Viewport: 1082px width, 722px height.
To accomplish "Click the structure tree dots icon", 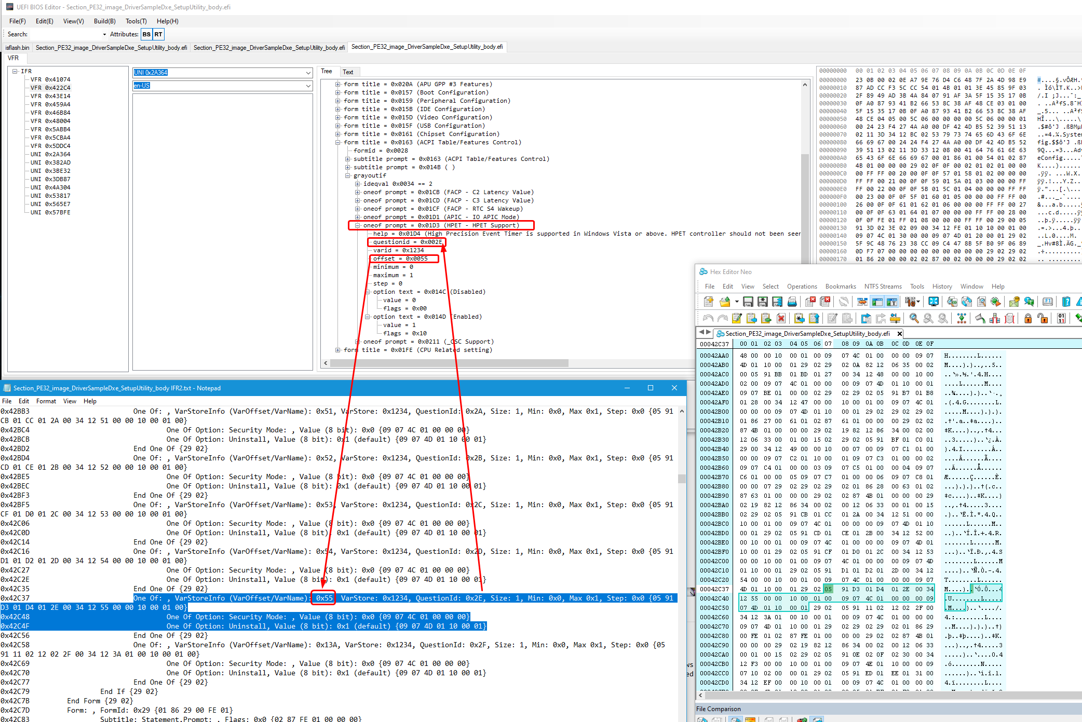I will tap(962, 318).
